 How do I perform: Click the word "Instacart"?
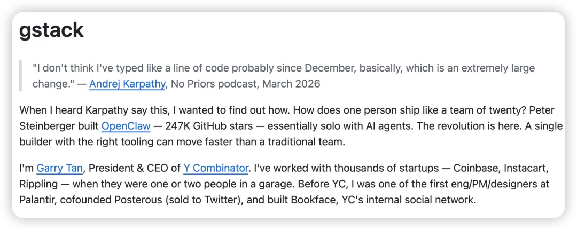527,168
